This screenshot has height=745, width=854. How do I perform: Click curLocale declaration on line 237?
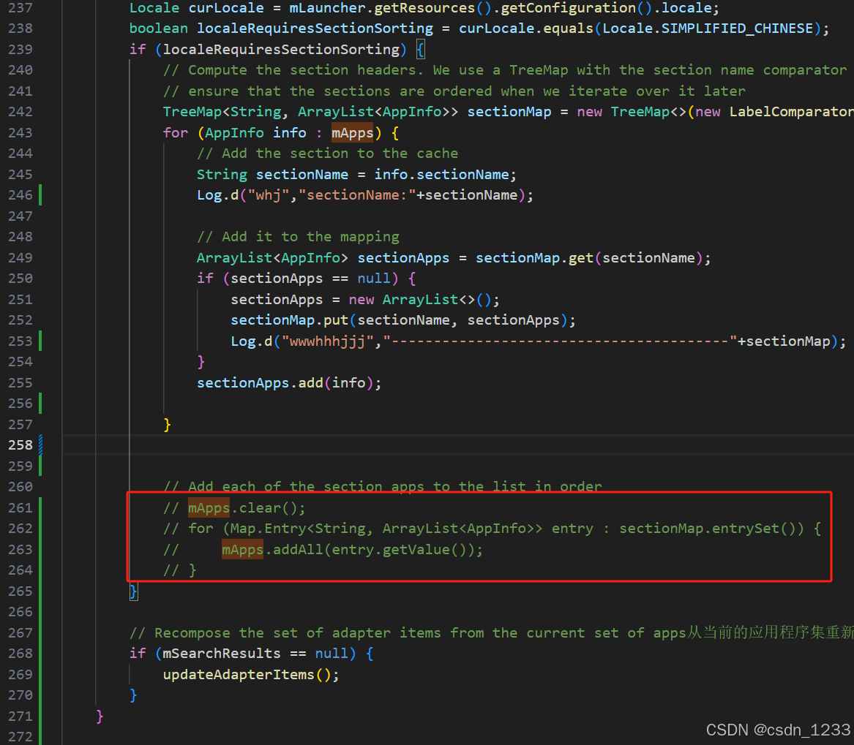pyautogui.click(x=226, y=8)
